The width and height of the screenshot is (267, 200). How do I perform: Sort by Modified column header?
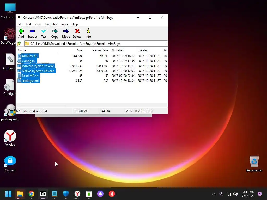pyautogui.click(x=123, y=50)
